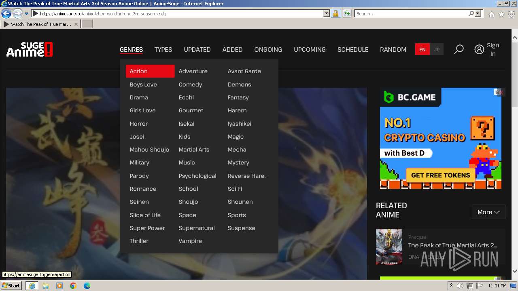518x291 pixels.
Task: Click the security lock icon in the address bar
Action: click(x=335, y=13)
